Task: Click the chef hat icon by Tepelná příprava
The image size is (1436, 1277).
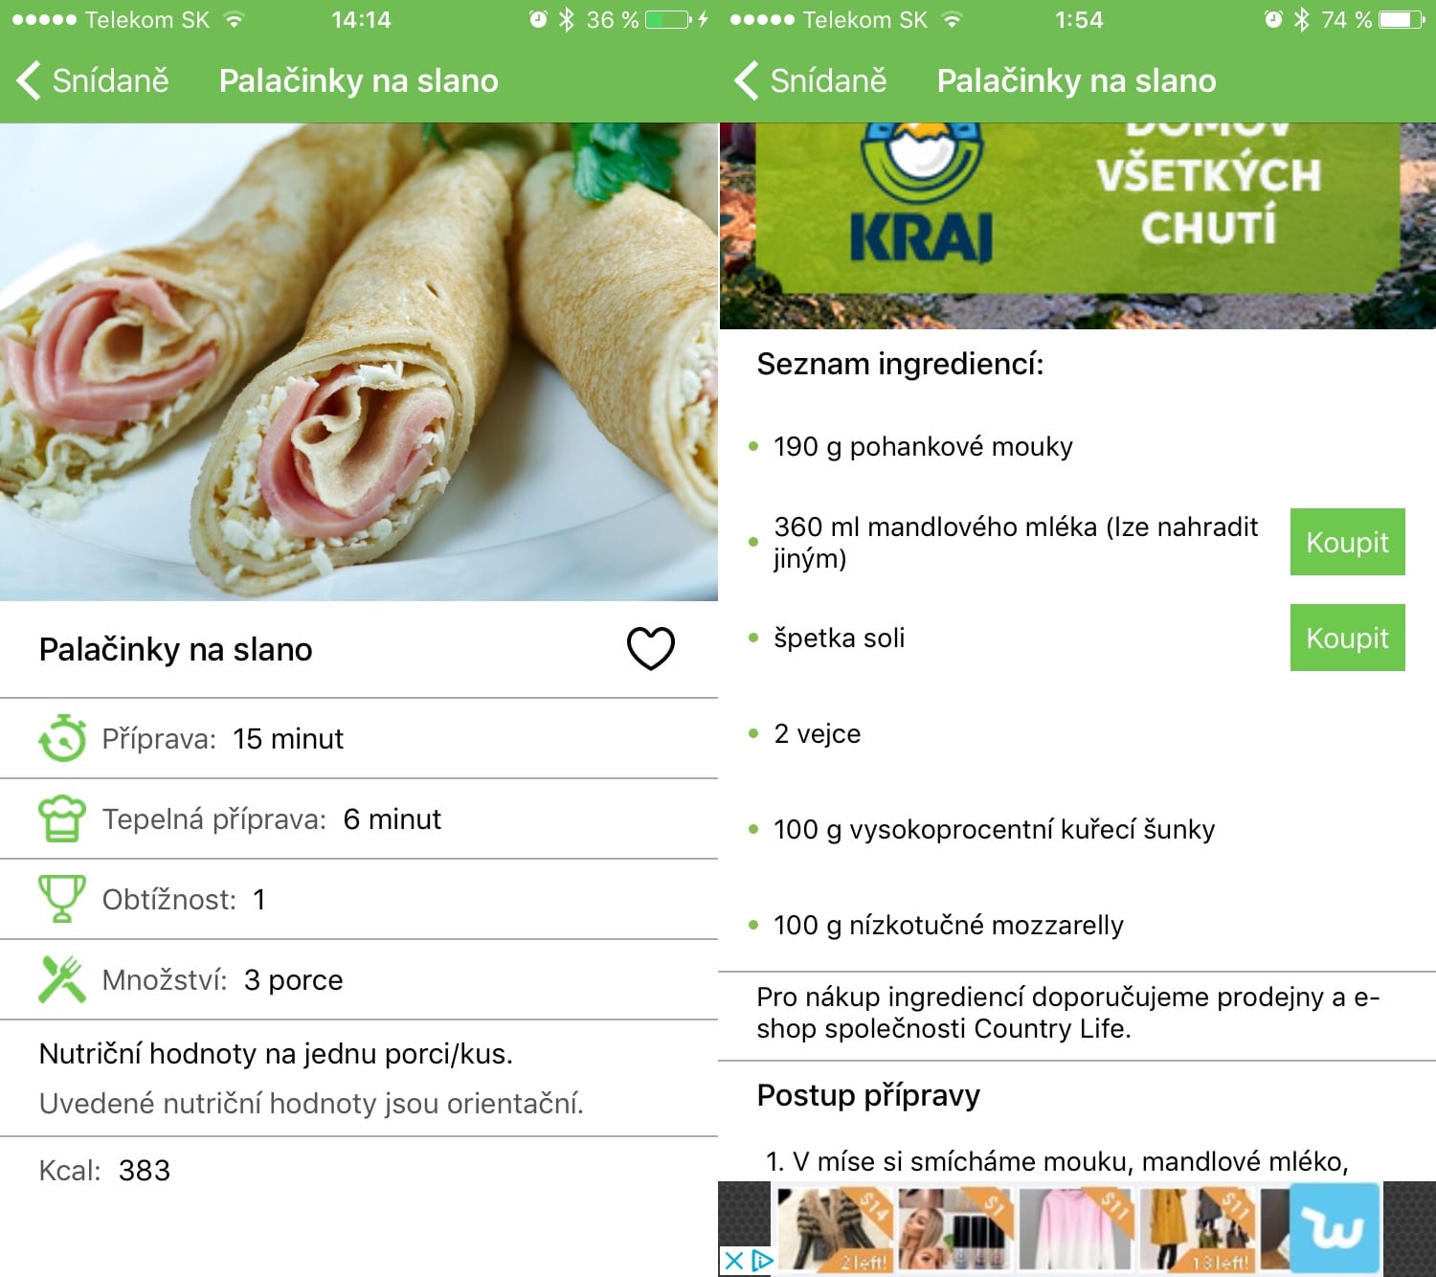Action: click(x=62, y=818)
